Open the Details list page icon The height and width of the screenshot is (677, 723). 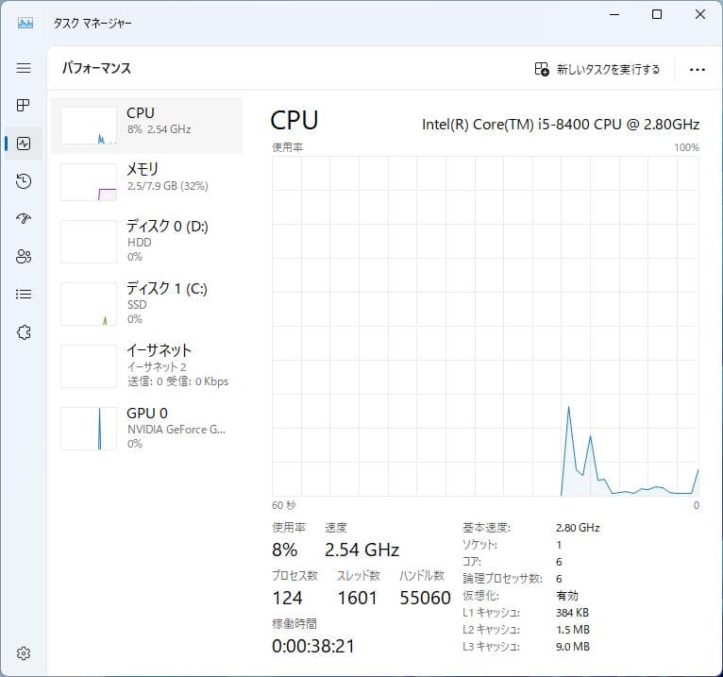click(x=24, y=295)
